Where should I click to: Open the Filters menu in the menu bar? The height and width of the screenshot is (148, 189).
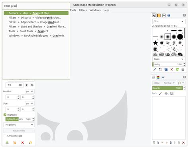(83, 10)
